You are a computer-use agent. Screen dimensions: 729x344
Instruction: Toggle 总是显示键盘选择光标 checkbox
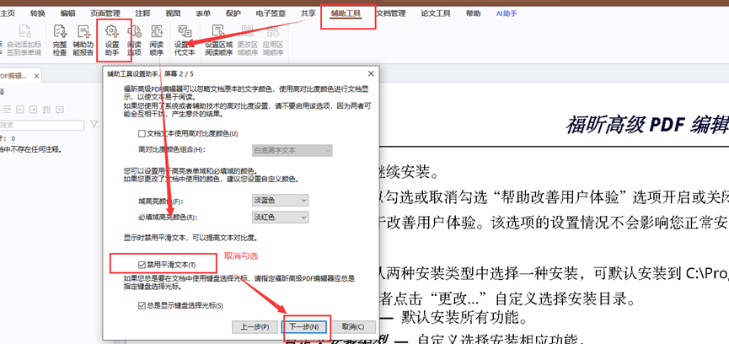tap(142, 305)
